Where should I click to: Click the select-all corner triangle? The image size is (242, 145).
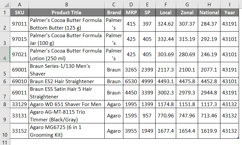tap(5, 4)
